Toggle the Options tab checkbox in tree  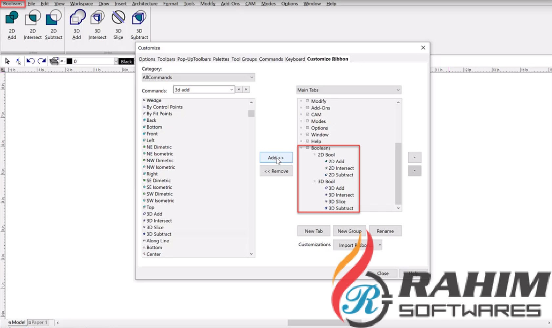(307, 128)
